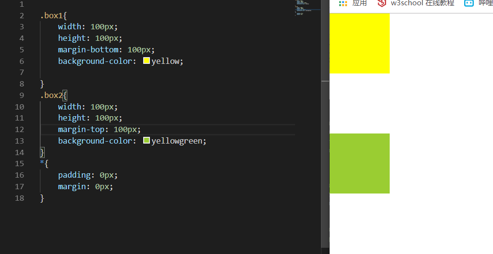The width and height of the screenshot is (493, 254).
Task: Click the .box2 selector text
Action: click(51, 95)
